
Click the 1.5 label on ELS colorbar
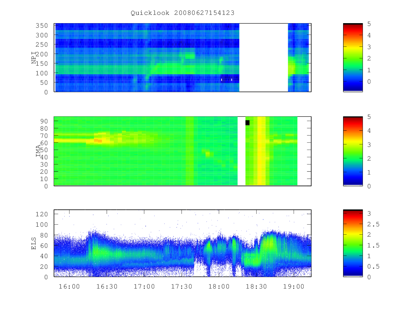373,246
